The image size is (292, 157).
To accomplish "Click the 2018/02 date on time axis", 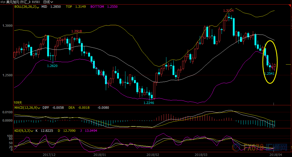I will 152,155.
